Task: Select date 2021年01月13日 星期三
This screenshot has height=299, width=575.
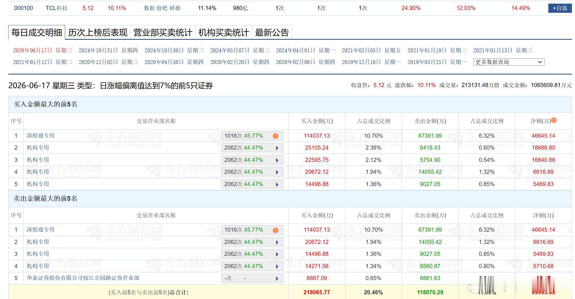Action: pyautogui.click(x=503, y=50)
